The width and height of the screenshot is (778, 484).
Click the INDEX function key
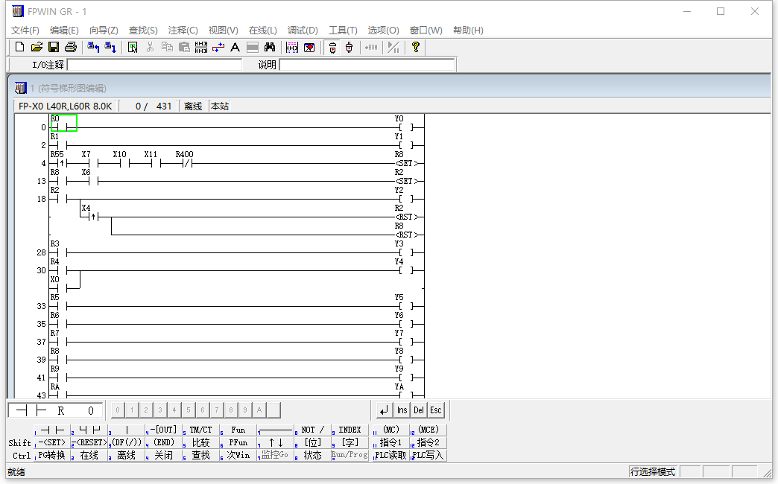coord(350,430)
